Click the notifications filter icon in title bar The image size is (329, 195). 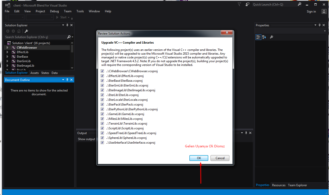coord(239,4)
